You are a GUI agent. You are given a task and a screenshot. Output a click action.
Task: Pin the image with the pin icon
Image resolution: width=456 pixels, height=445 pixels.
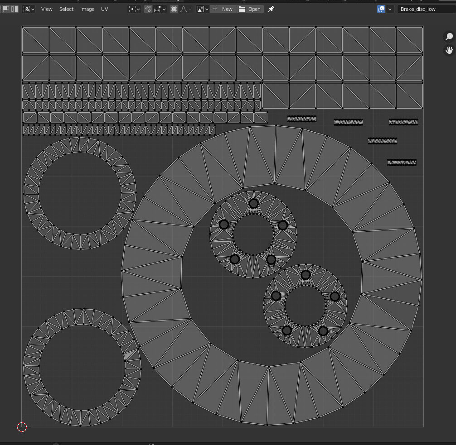click(271, 9)
